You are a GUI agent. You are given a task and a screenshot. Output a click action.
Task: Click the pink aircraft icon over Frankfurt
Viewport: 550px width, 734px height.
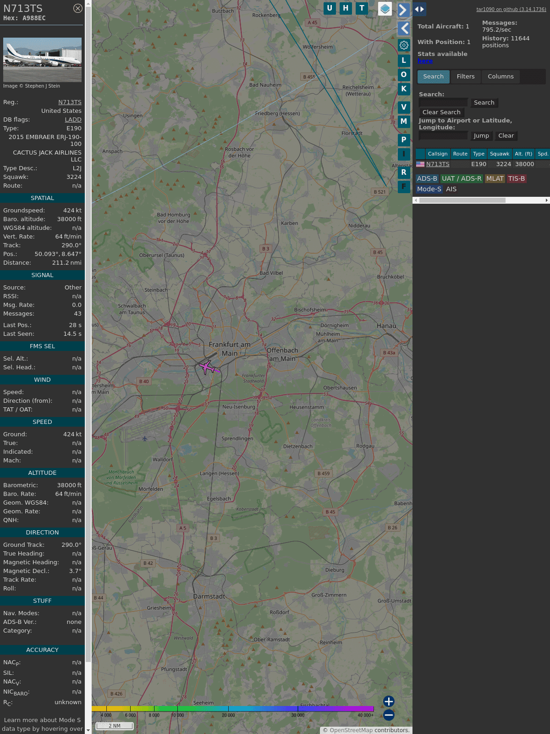(x=207, y=367)
